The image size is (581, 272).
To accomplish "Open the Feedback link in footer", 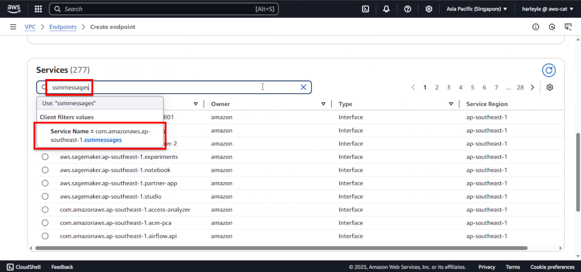I will click(x=62, y=267).
